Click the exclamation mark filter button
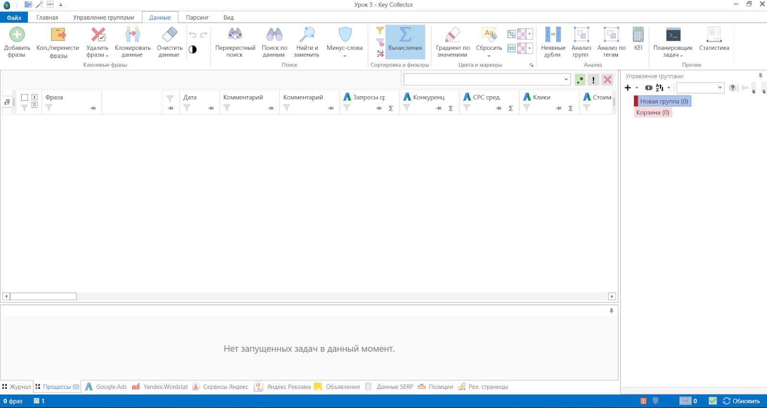 tap(593, 80)
